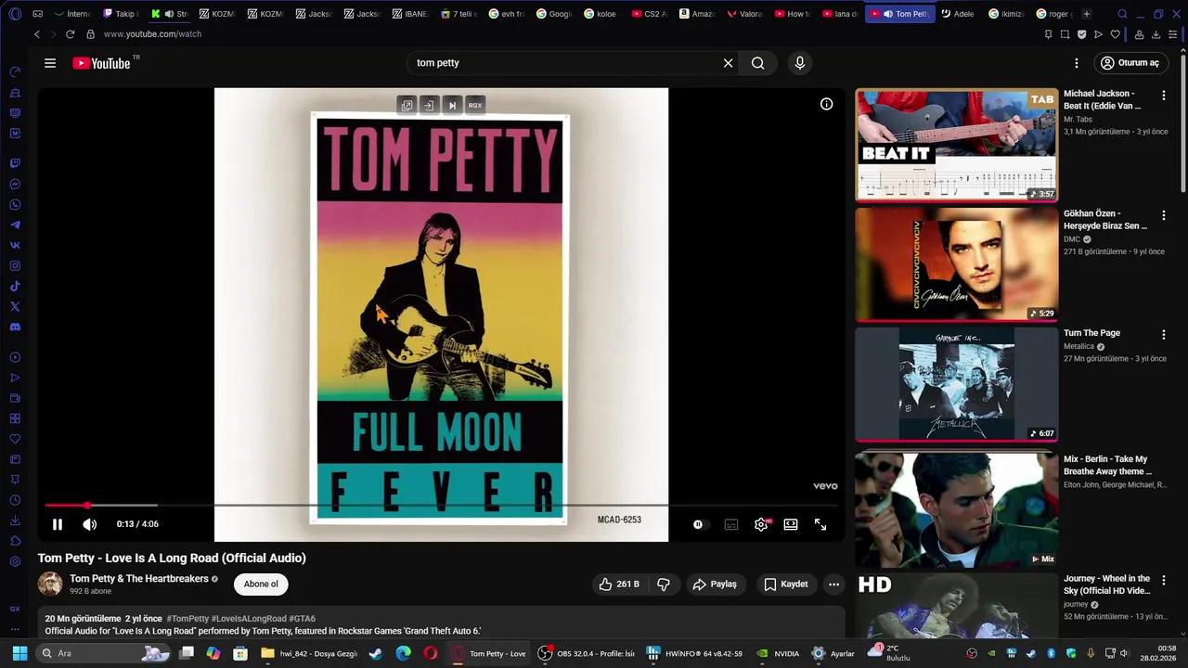
Task: Switch to theater mode view
Action: [791, 524]
